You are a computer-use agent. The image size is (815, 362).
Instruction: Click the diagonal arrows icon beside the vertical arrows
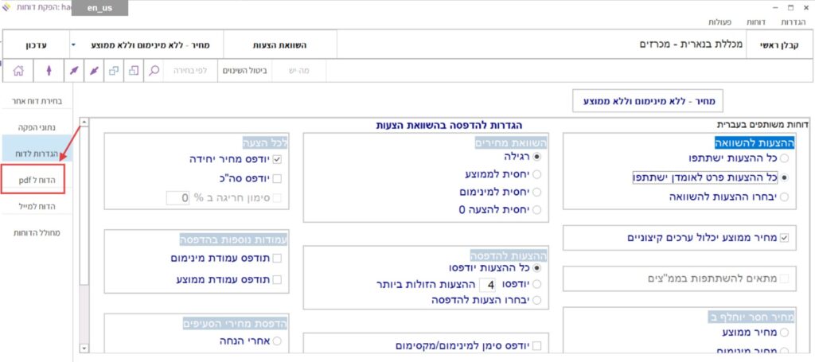[x=73, y=71]
